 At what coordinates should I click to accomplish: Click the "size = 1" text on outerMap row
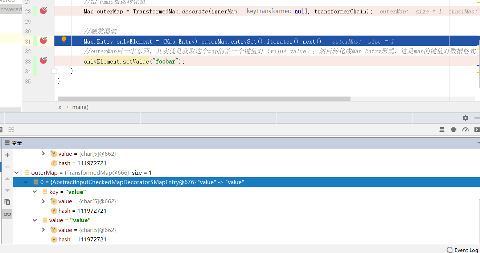tap(142, 173)
